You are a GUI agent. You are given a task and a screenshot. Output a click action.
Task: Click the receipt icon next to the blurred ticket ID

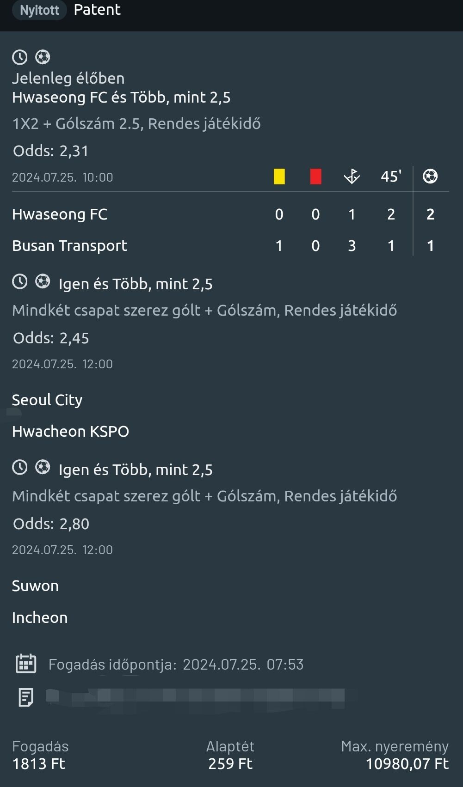coord(26,697)
